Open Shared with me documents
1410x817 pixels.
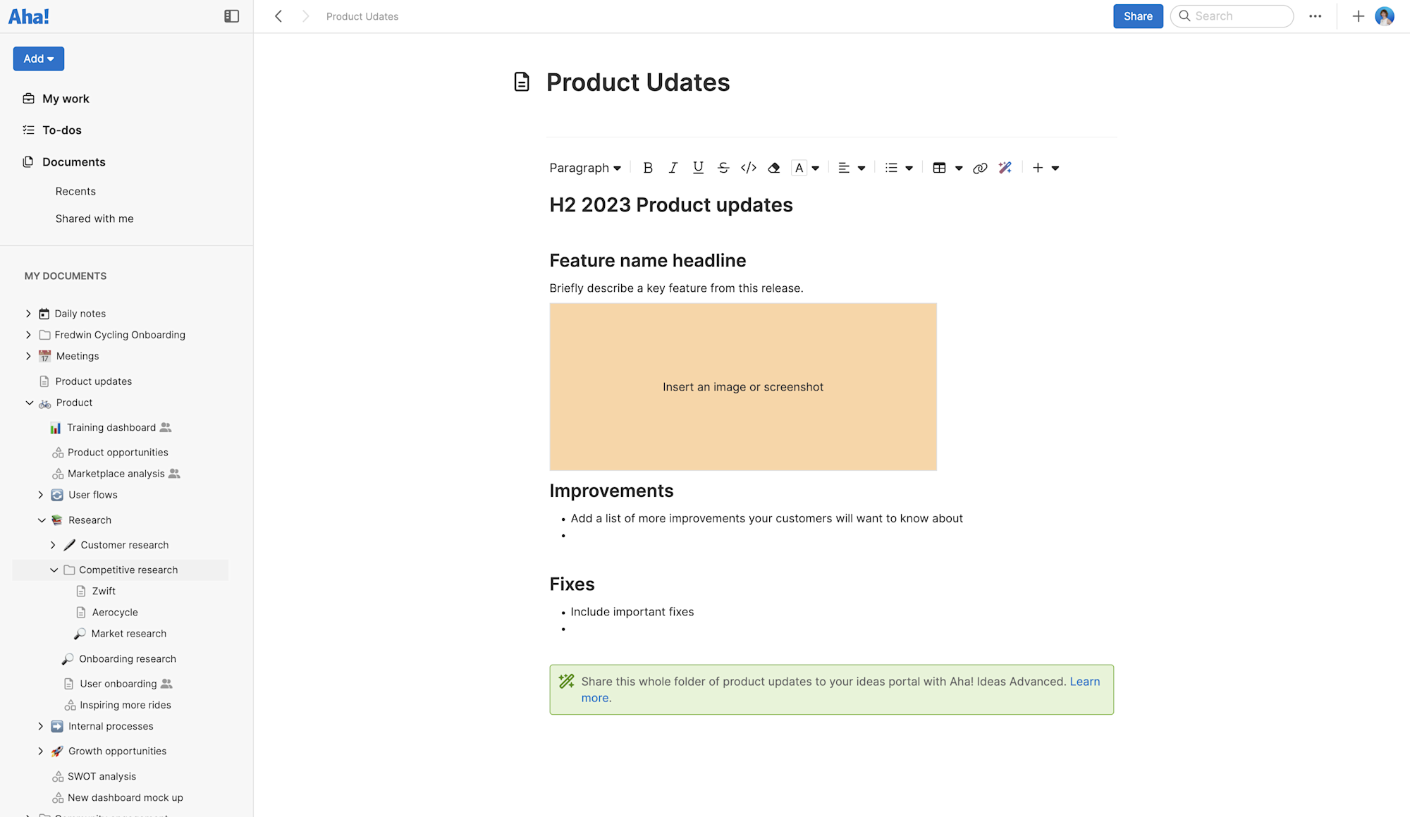(94, 219)
